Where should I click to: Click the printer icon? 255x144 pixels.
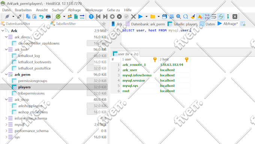click(48, 17)
